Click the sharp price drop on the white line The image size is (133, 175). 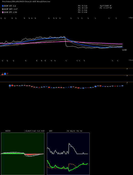(x=66, y=42)
